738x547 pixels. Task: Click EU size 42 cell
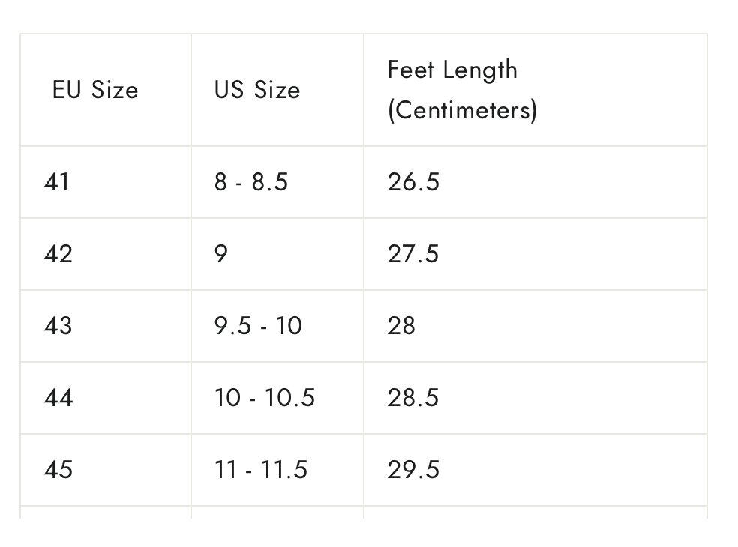coord(58,254)
